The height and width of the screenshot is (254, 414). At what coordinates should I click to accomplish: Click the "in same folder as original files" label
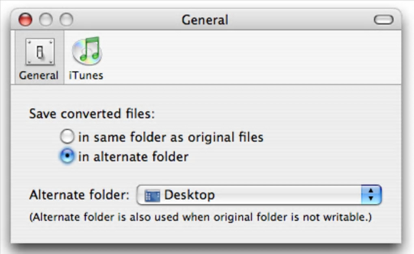[170, 137]
